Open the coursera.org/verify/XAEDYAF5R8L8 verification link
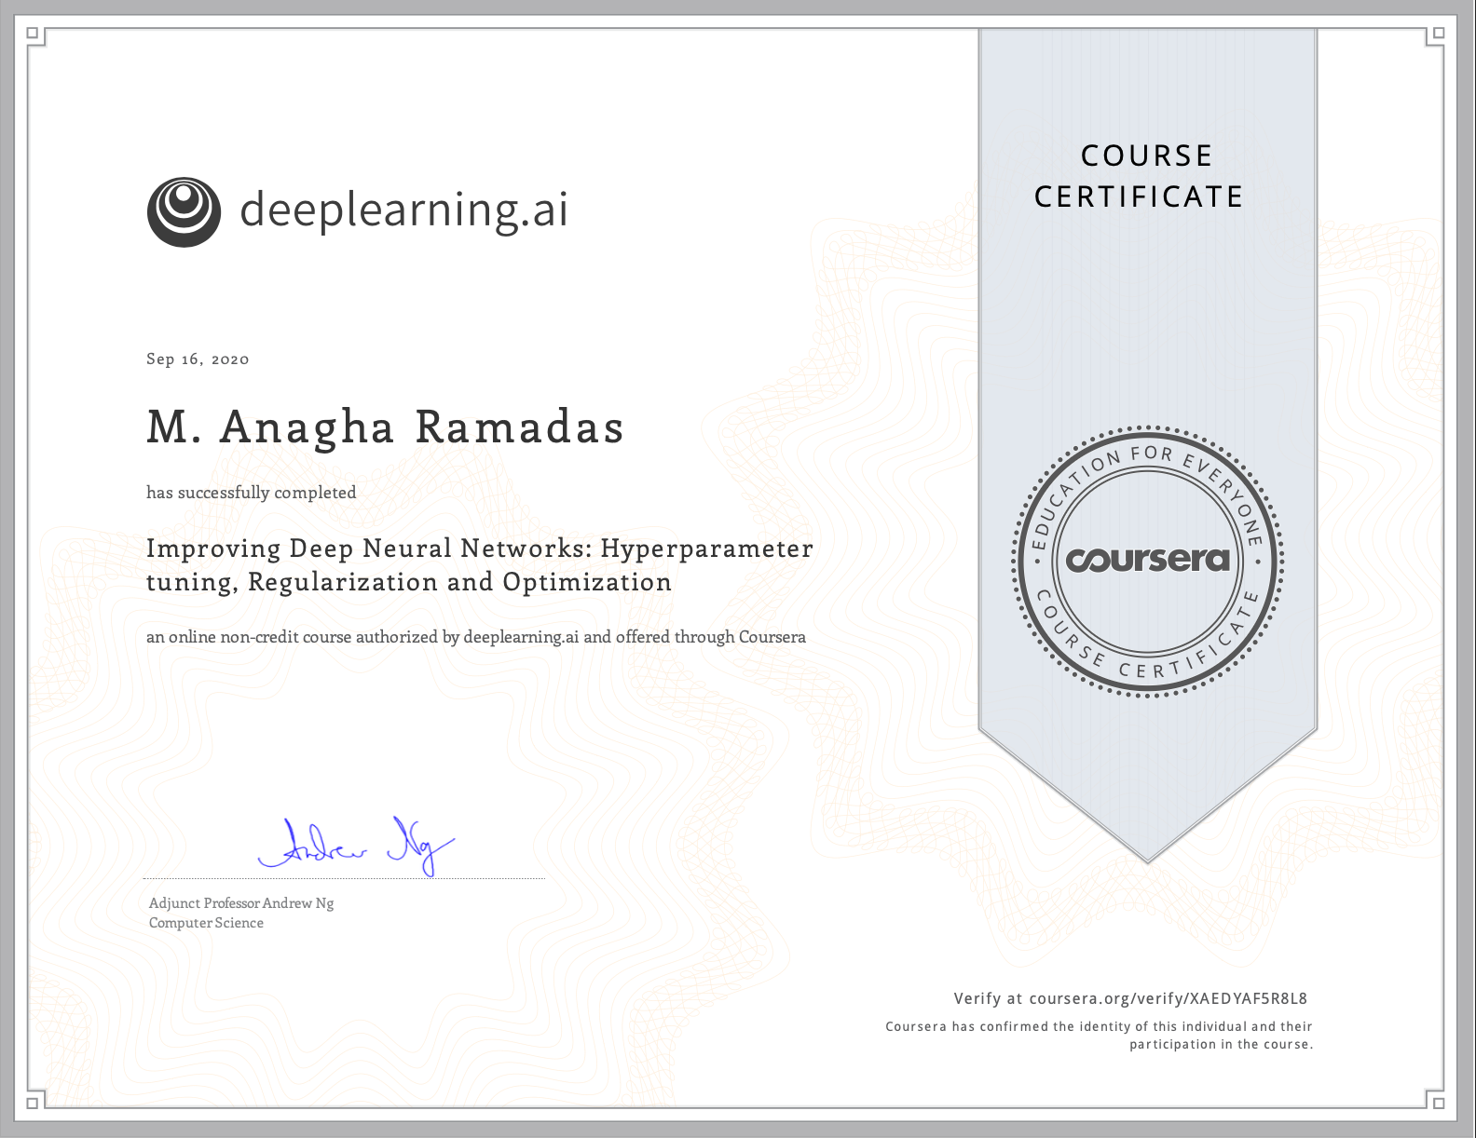The image size is (1476, 1138). 1168,998
